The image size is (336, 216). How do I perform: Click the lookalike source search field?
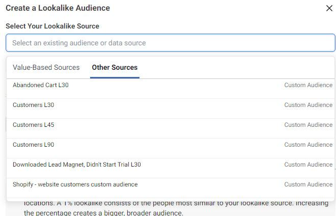pyautogui.click(x=171, y=43)
